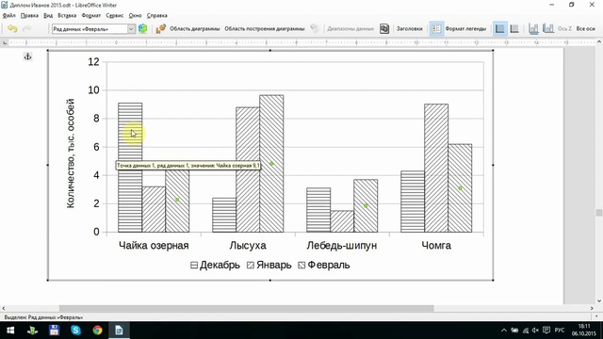Select the Лебедь-шипун axis label
The height and width of the screenshot is (339, 603).
click(342, 245)
